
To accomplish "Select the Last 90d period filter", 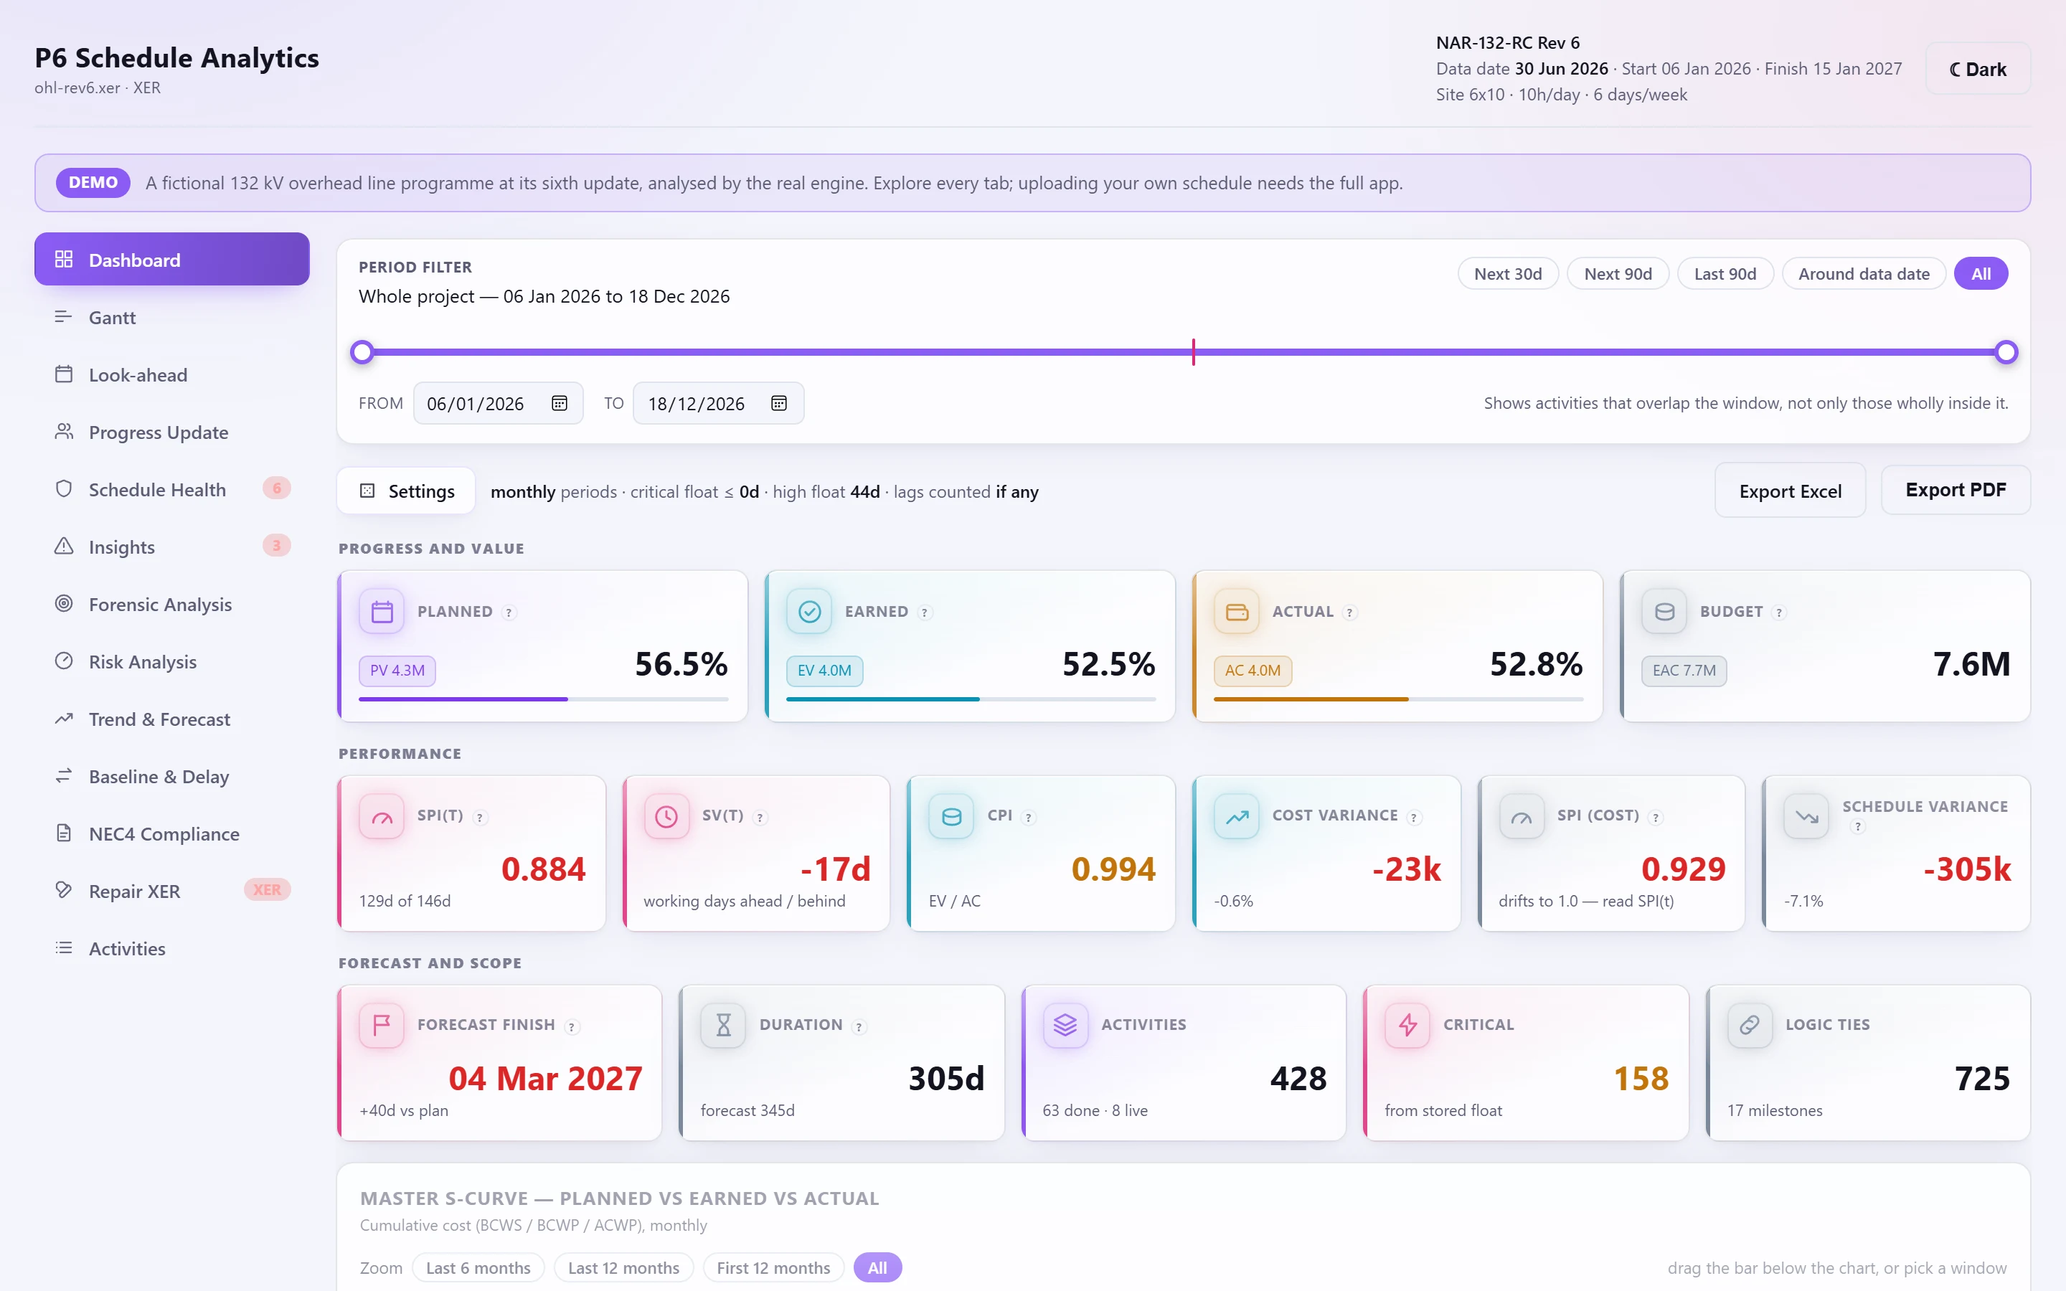I will [x=1725, y=273].
